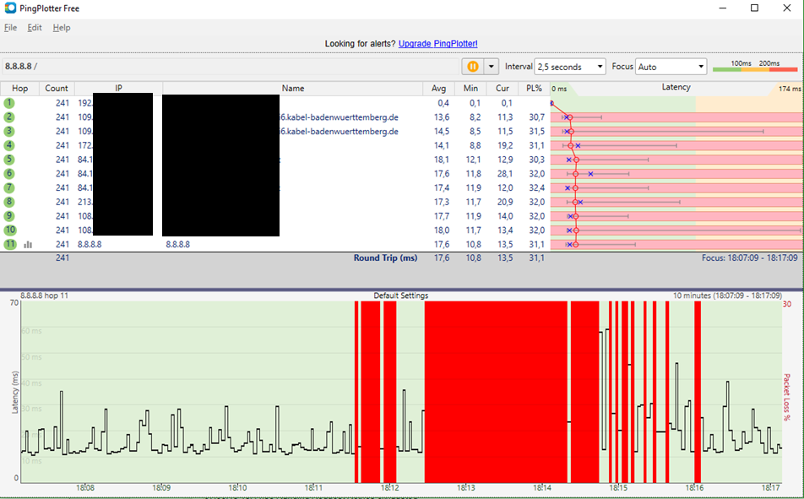Click the 8.8.8.8 target address field

point(231,67)
